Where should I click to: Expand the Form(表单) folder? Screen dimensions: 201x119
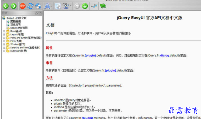[4, 41]
